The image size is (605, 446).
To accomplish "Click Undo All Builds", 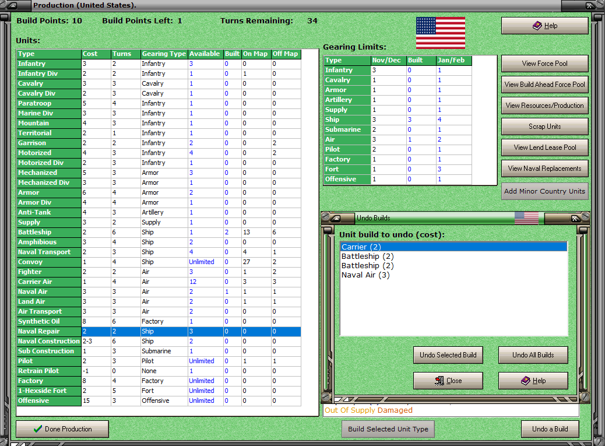I will [x=533, y=355].
